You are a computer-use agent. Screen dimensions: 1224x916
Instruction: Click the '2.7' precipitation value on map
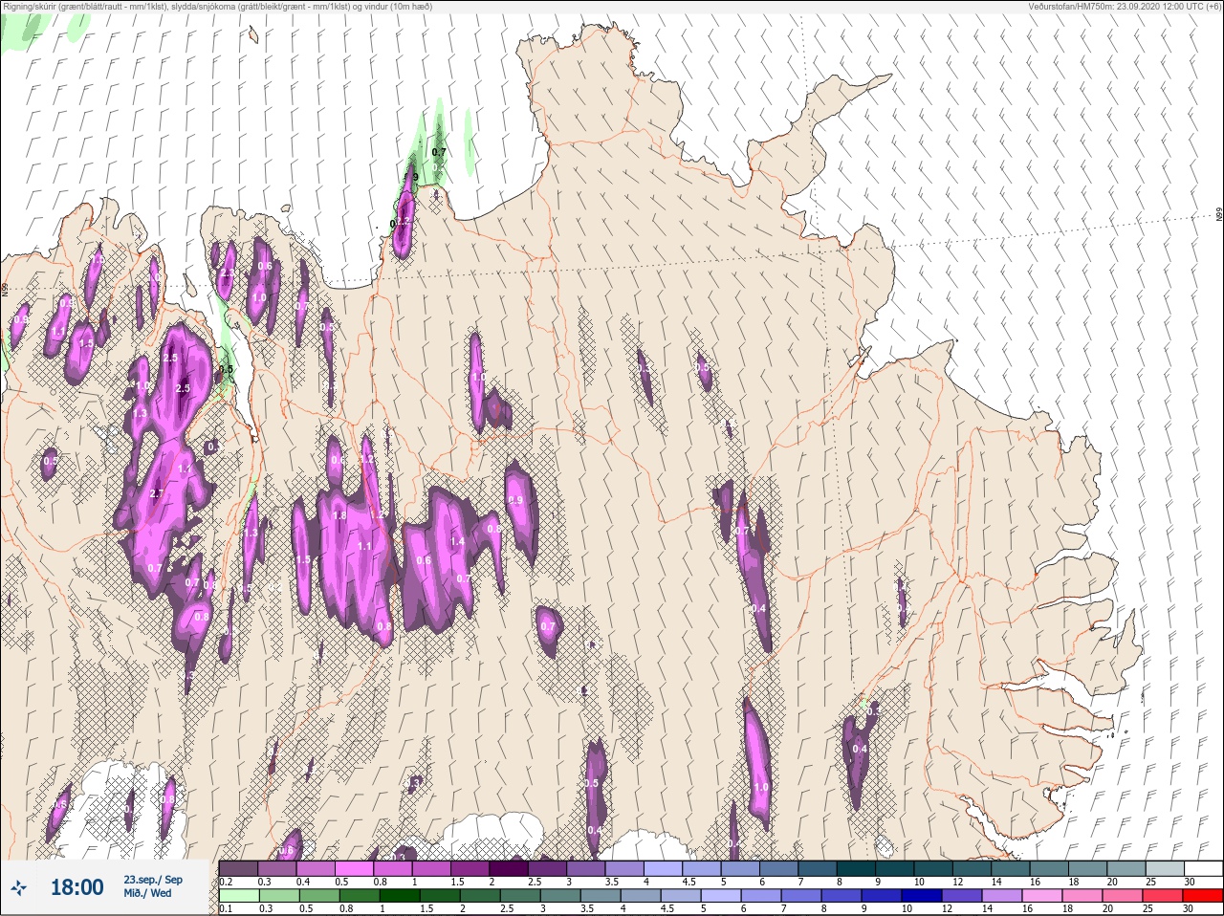[157, 493]
